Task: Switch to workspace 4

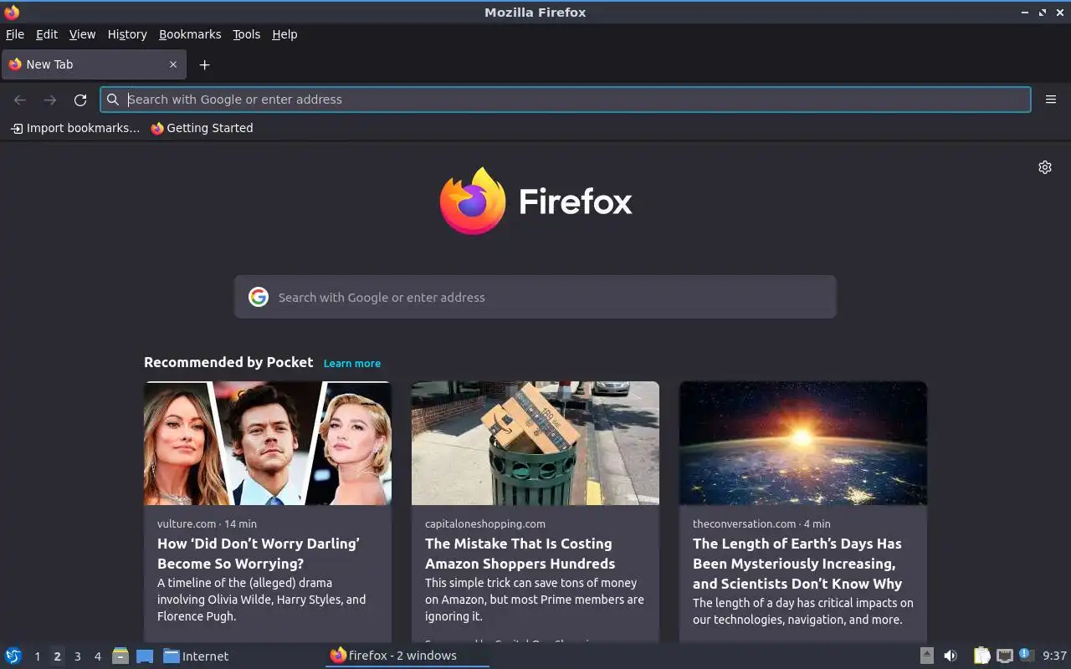Action: 97,656
